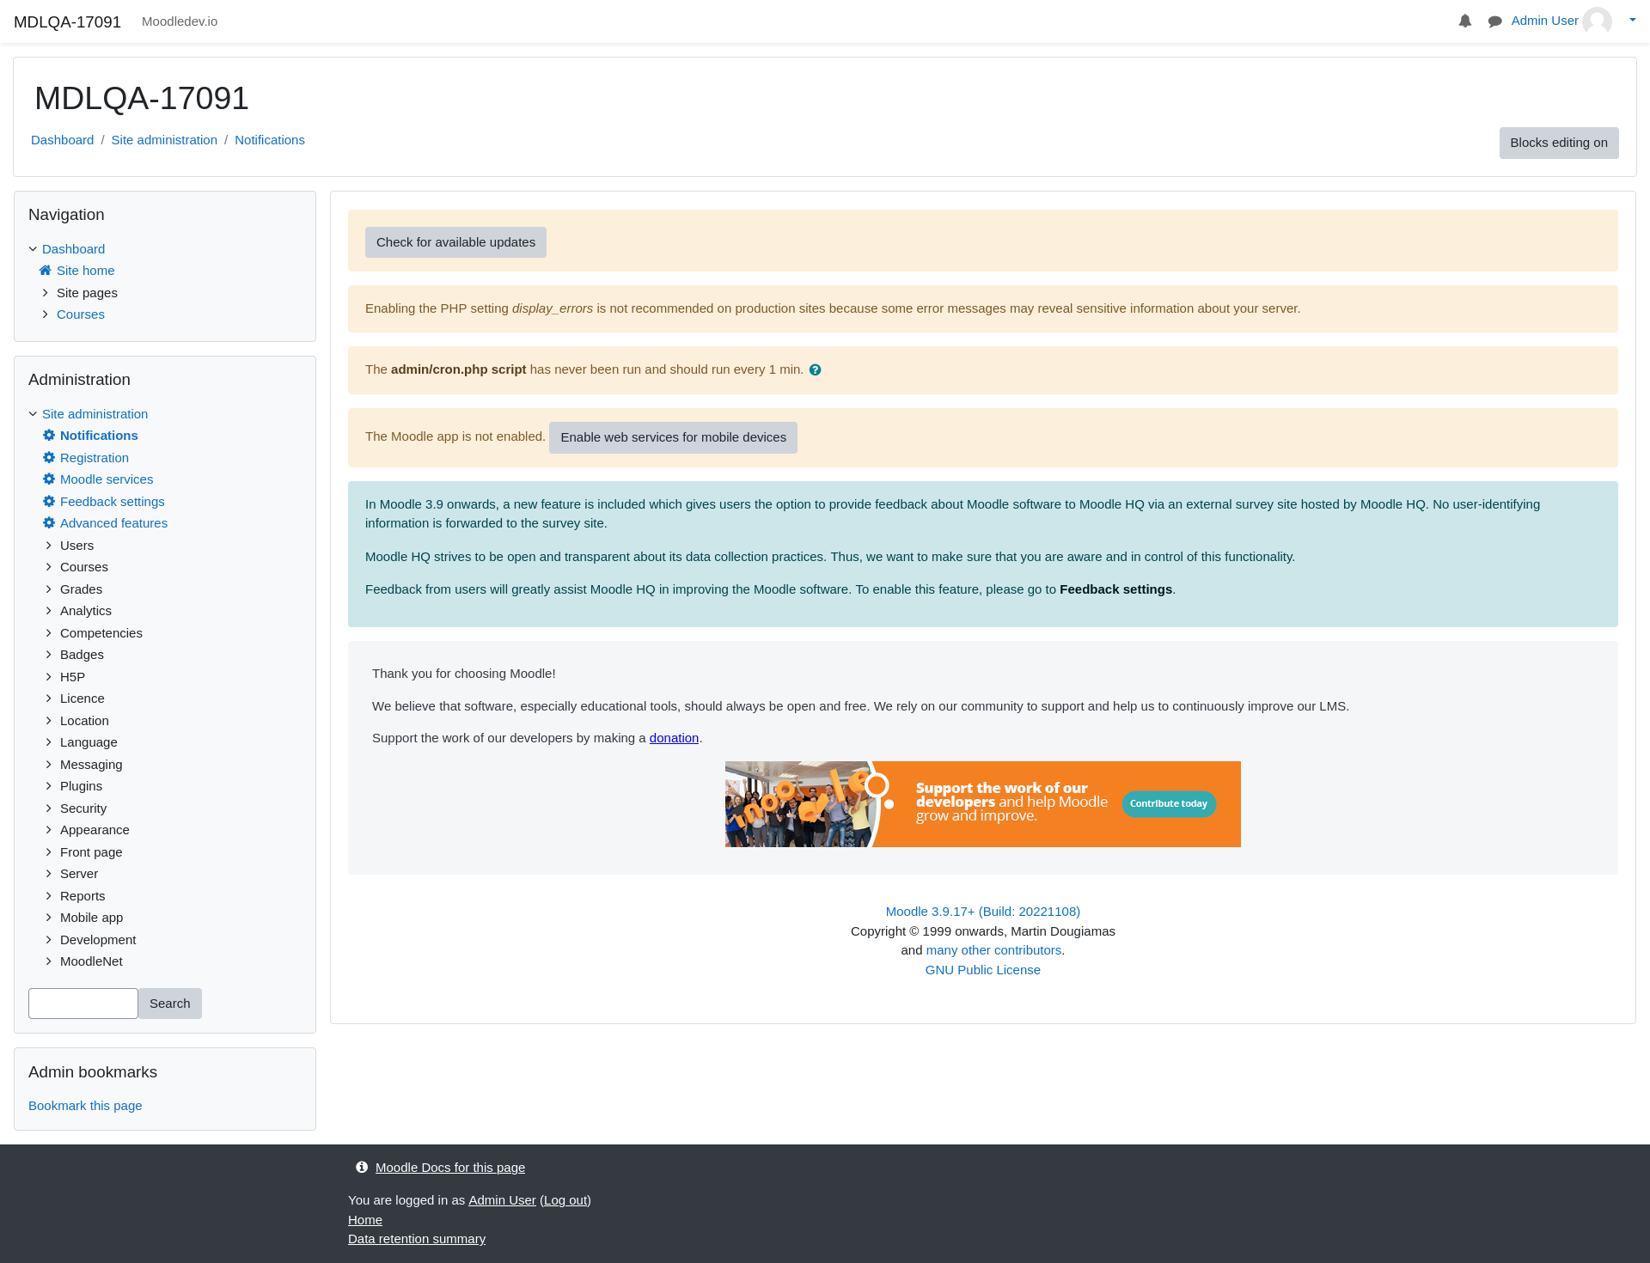Image resolution: width=1650 pixels, height=1263 pixels.
Task: Click the MDLQA-17091 site brand link
Action: [67, 21]
